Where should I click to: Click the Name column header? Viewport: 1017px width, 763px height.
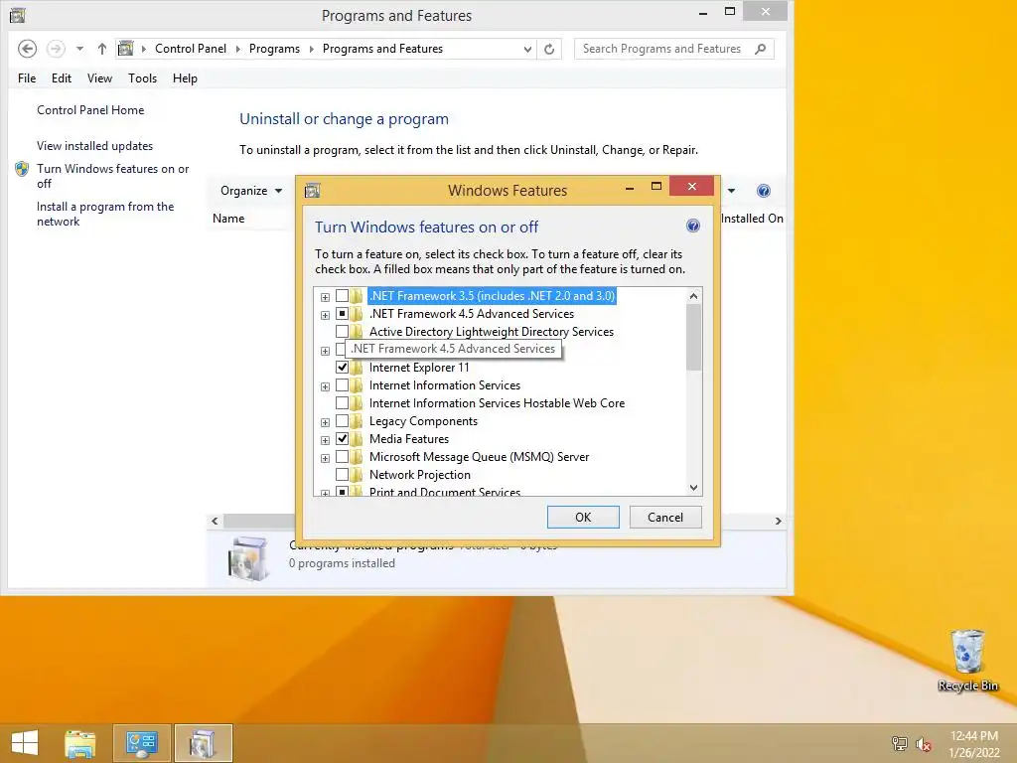[229, 219]
